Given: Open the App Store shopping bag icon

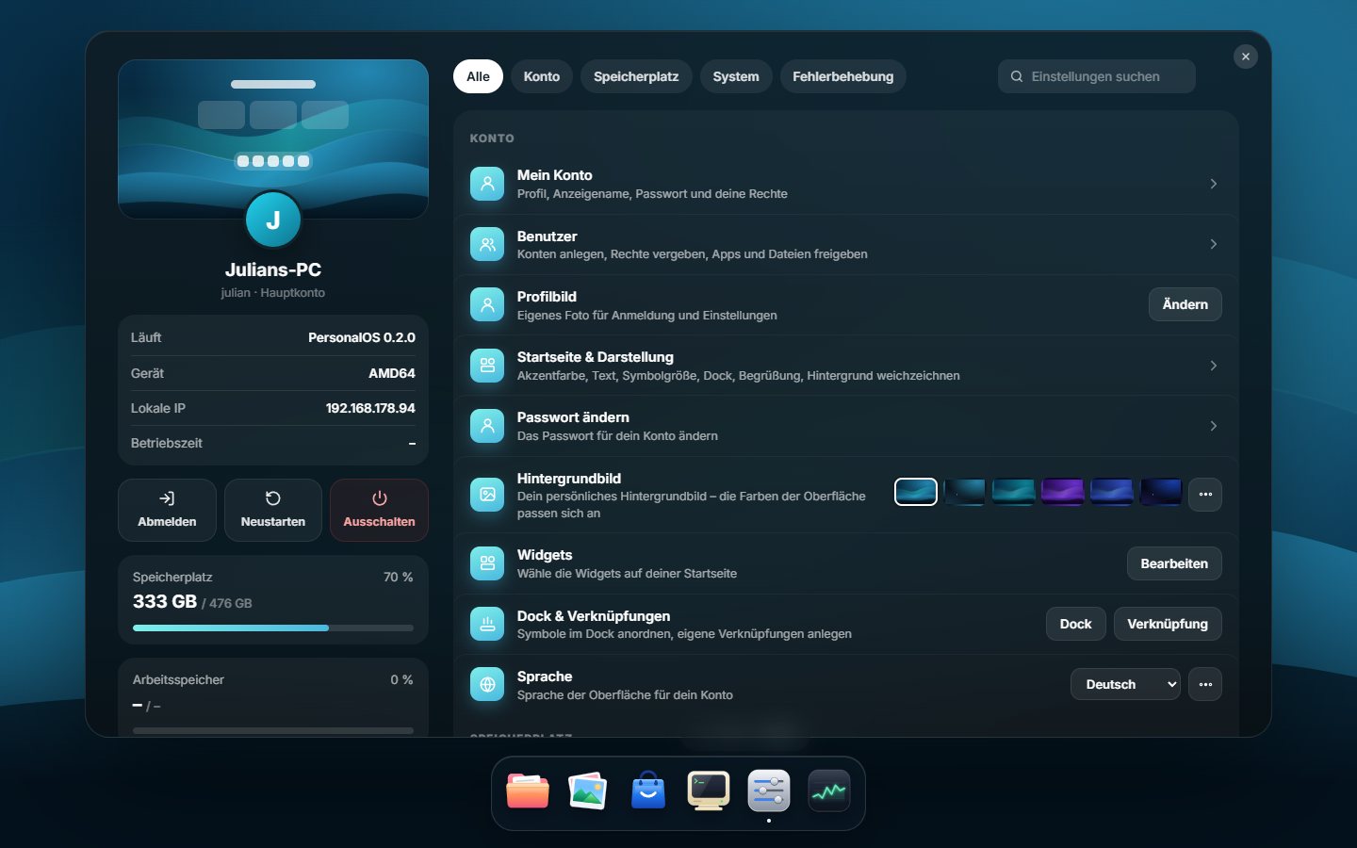Looking at the screenshot, I should pyautogui.click(x=648, y=791).
